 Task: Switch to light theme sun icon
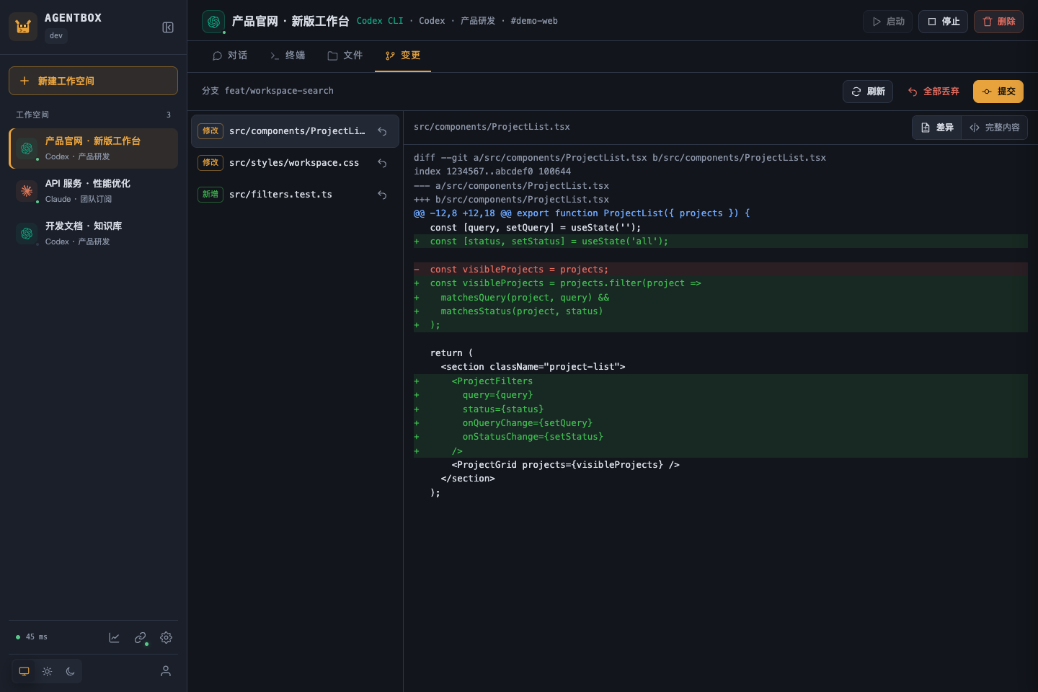tap(47, 671)
